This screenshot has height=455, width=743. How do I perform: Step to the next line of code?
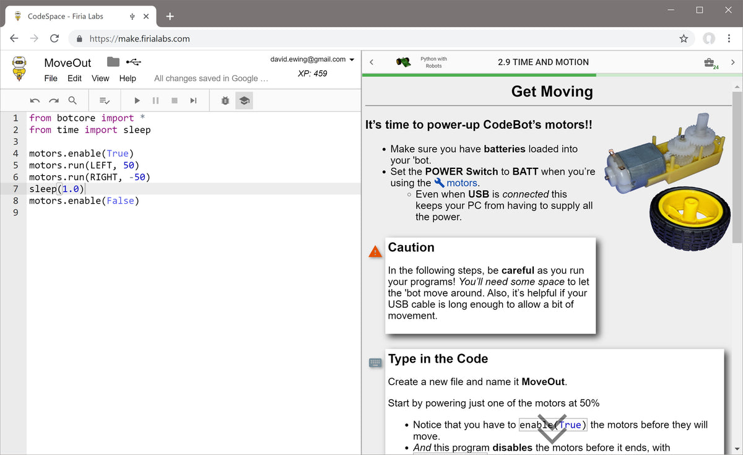[x=193, y=100]
